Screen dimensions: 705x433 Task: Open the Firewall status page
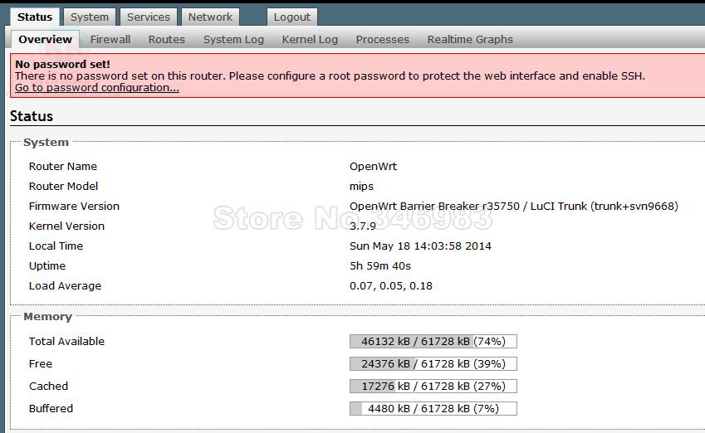click(110, 40)
